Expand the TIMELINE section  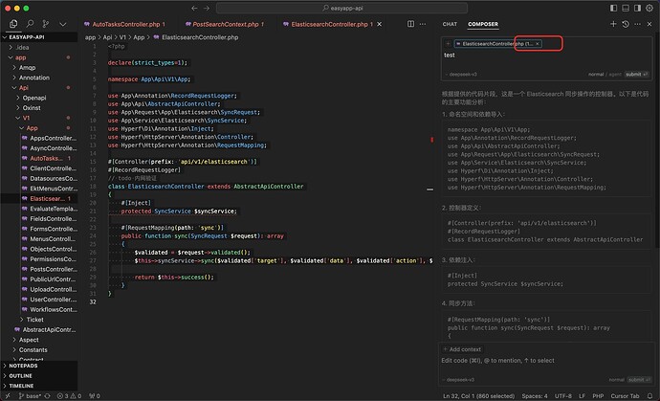[38, 386]
